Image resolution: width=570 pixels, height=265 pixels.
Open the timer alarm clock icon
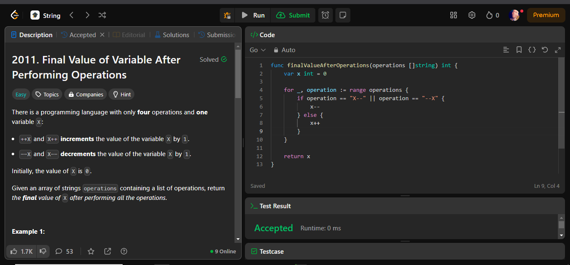pyautogui.click(x=325, y=15)
